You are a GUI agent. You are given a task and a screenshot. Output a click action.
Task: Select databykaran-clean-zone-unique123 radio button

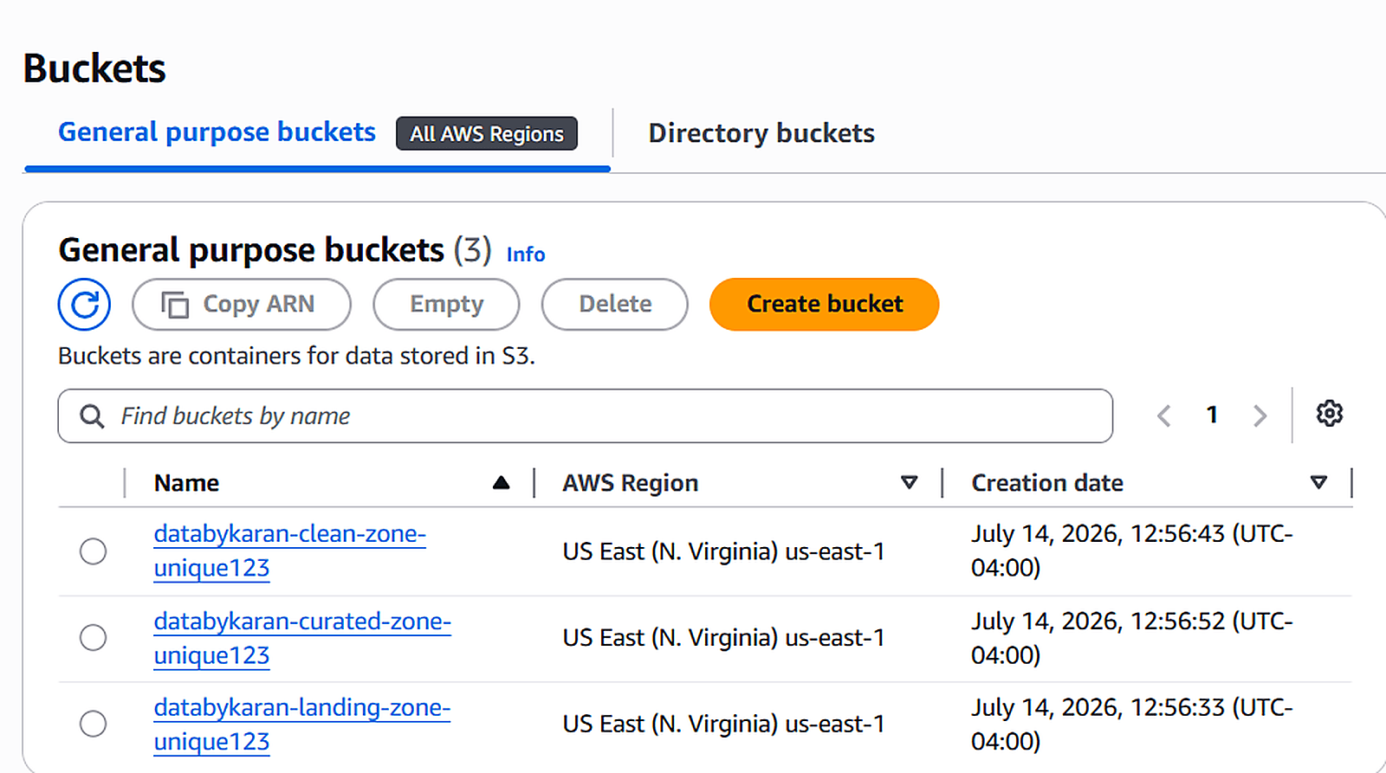click(93, 551)
